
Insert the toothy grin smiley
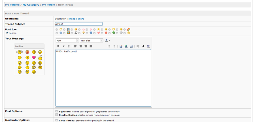pos(34,67)
